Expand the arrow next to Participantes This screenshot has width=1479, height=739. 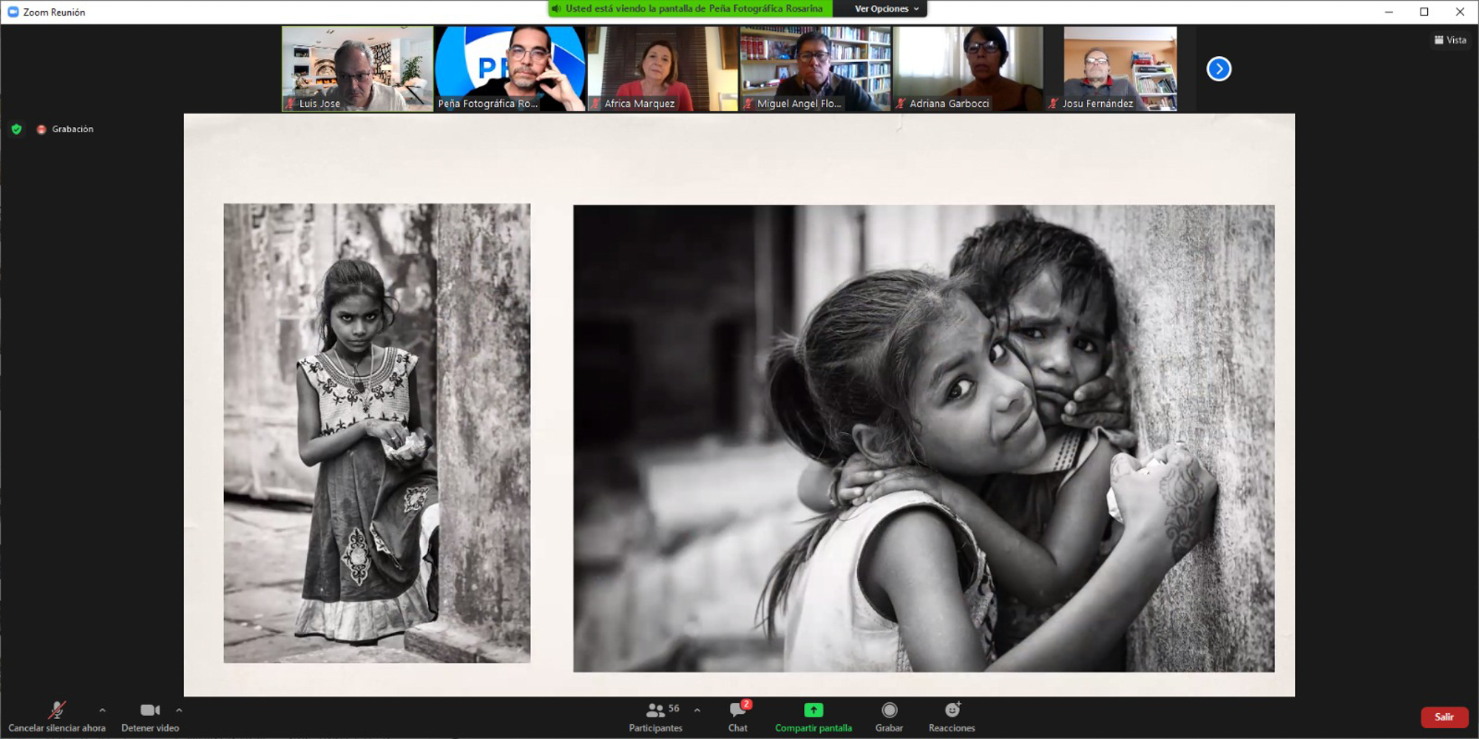pos(697,710)
